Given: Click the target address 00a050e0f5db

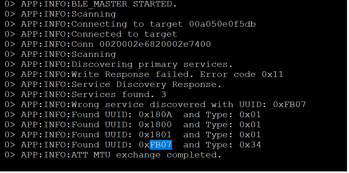Looking at the screenshot, I should (x=222, y=24).
